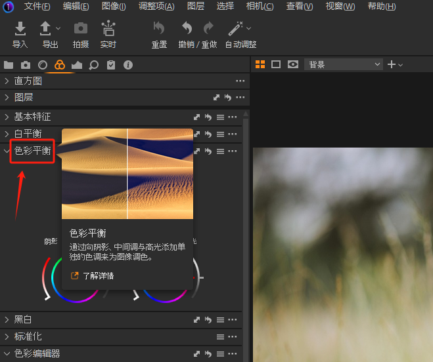Open the Exposure histogram tool tab
The width and height of the screenshot is (433, 362).
pos(77,65)
